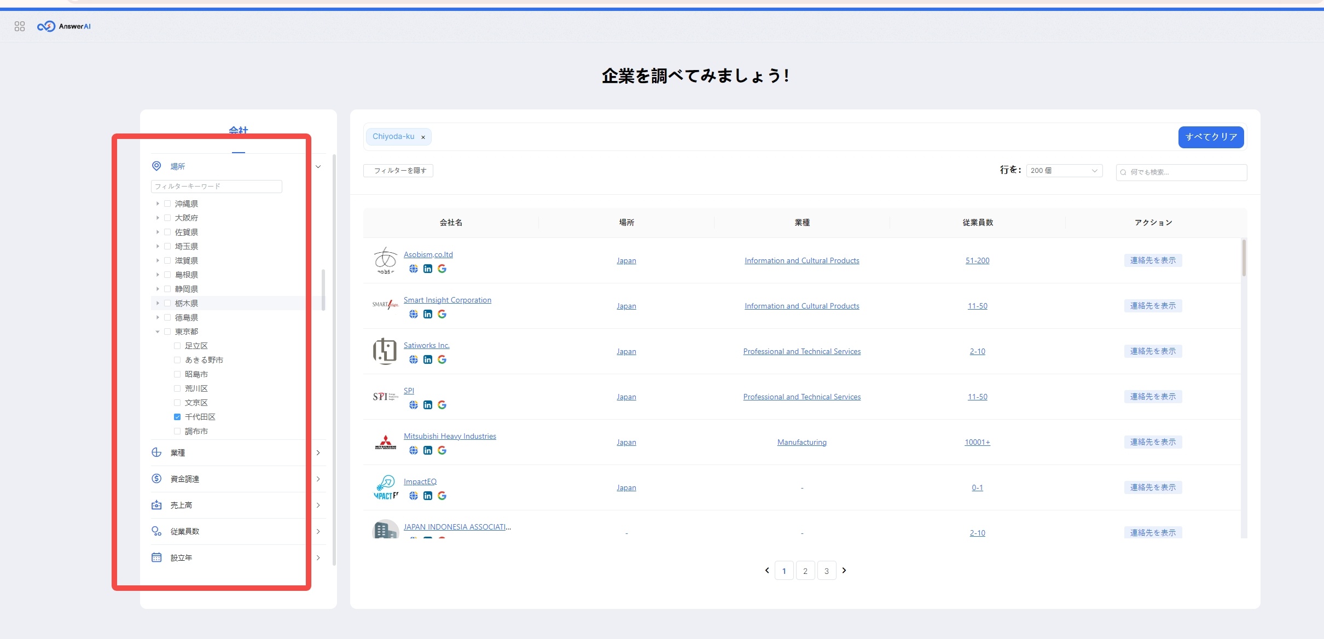This screenshot has width=1324, height=639.
Task: Click the location tree scrollbar
Action: tap(323, 290)
